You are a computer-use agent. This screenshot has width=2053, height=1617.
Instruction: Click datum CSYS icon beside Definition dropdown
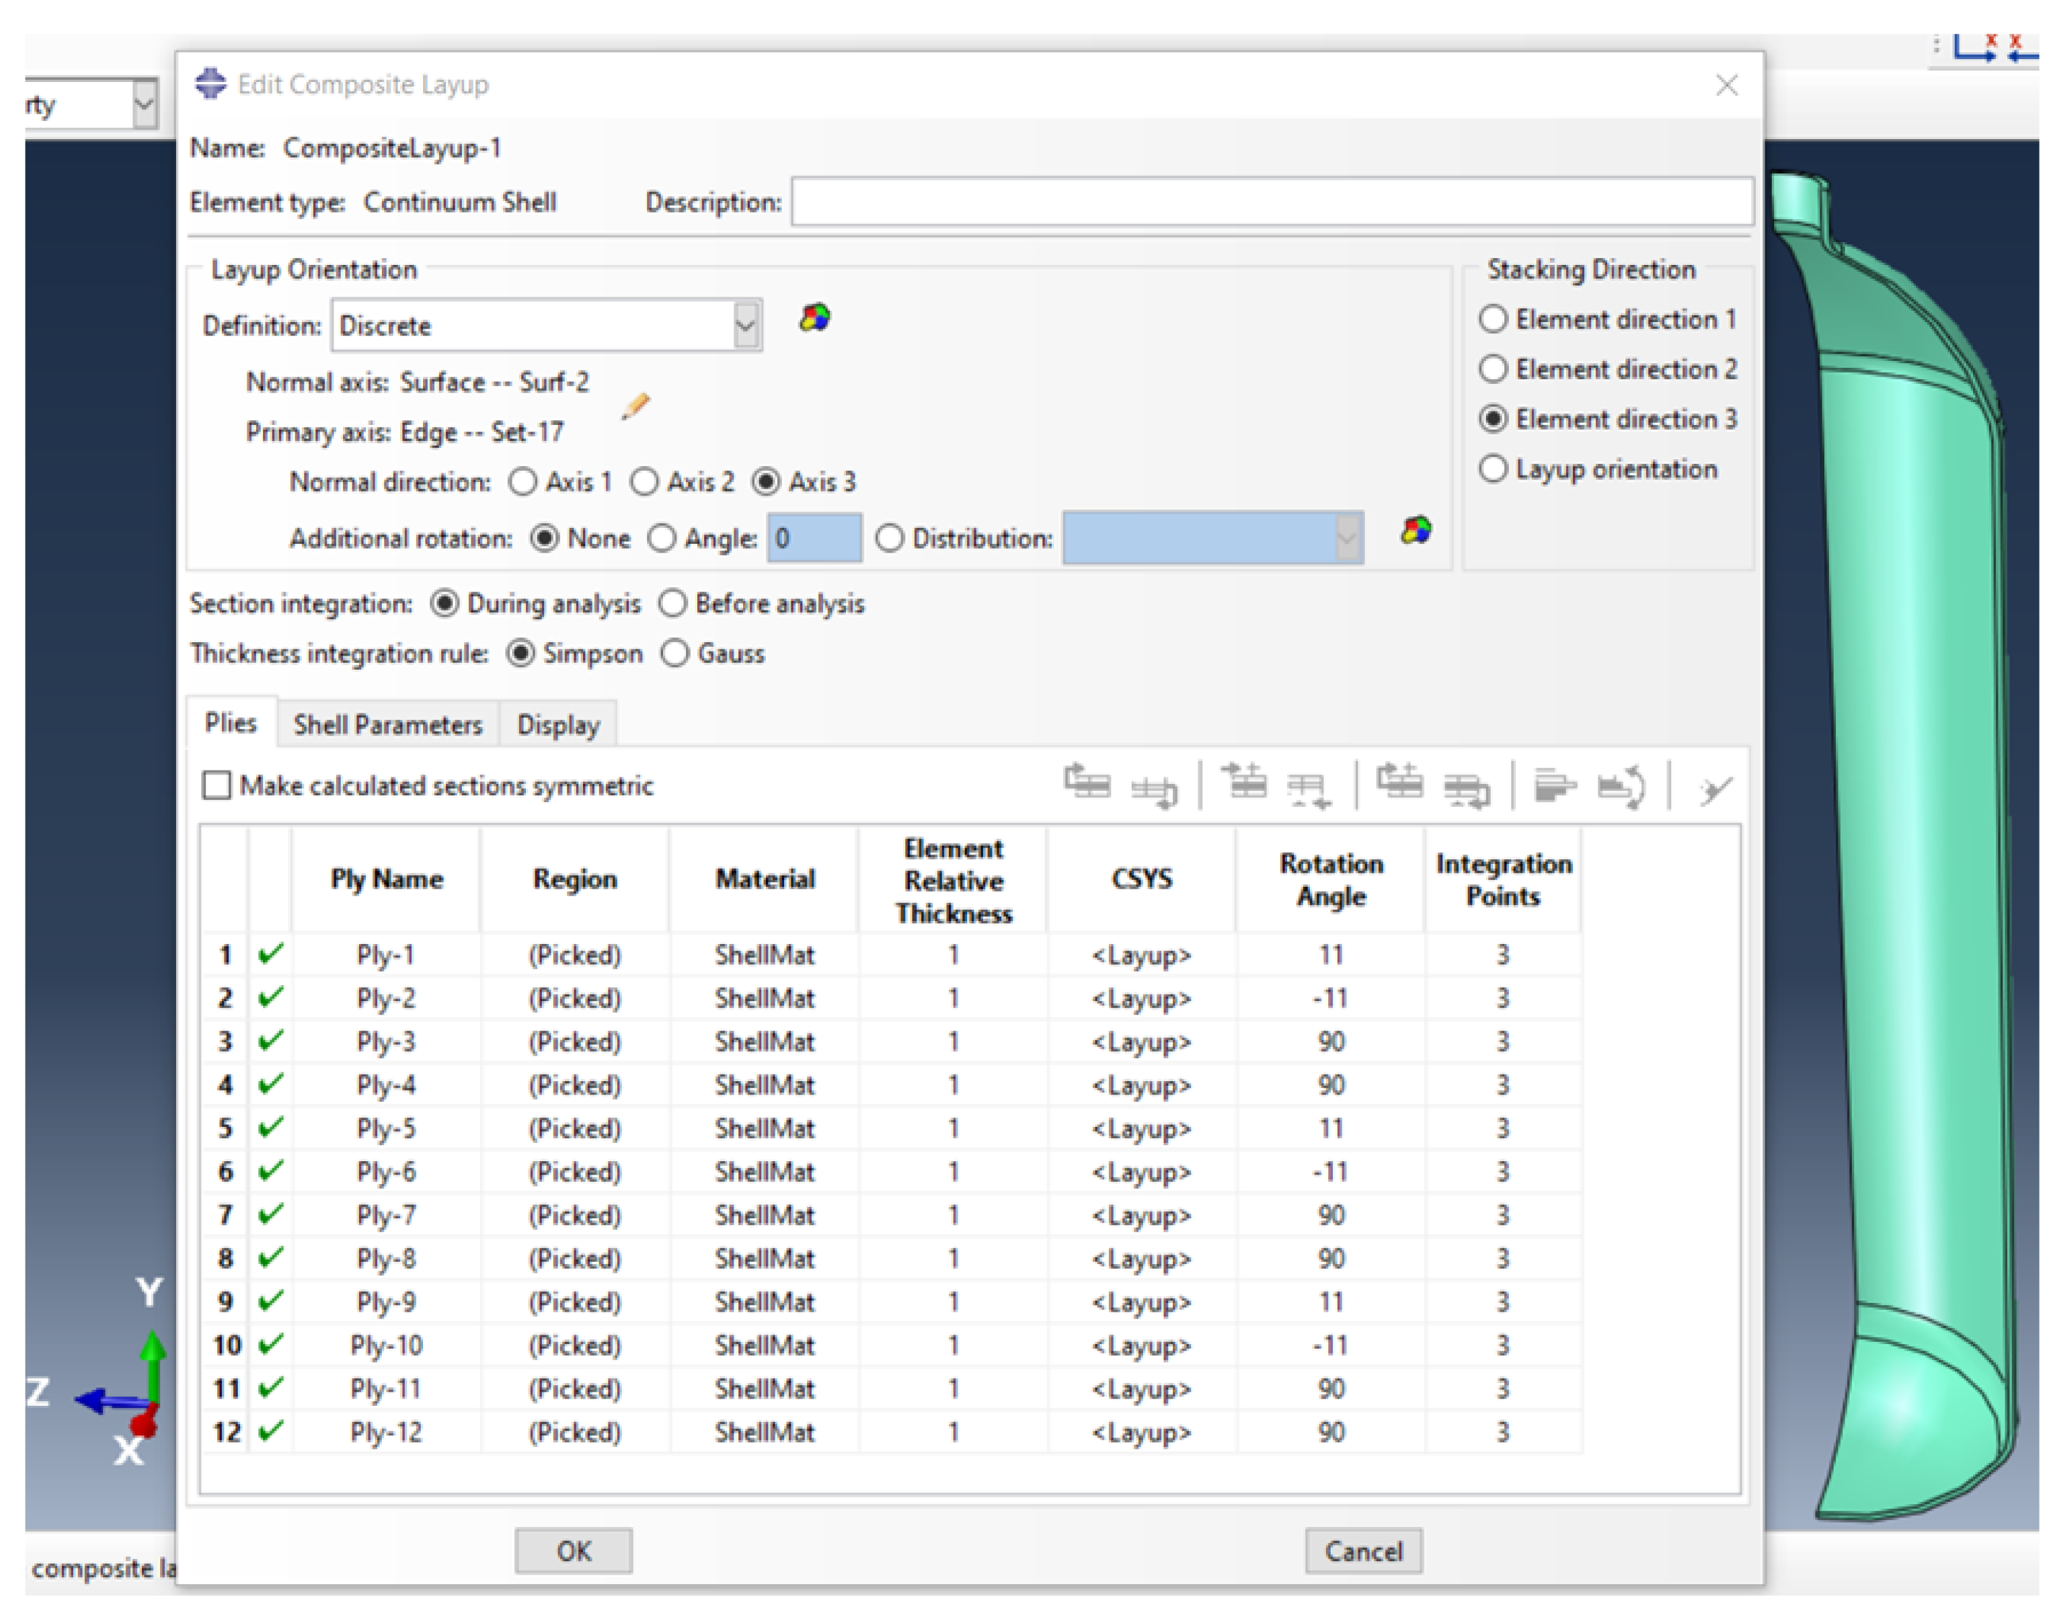pos(814,318)
